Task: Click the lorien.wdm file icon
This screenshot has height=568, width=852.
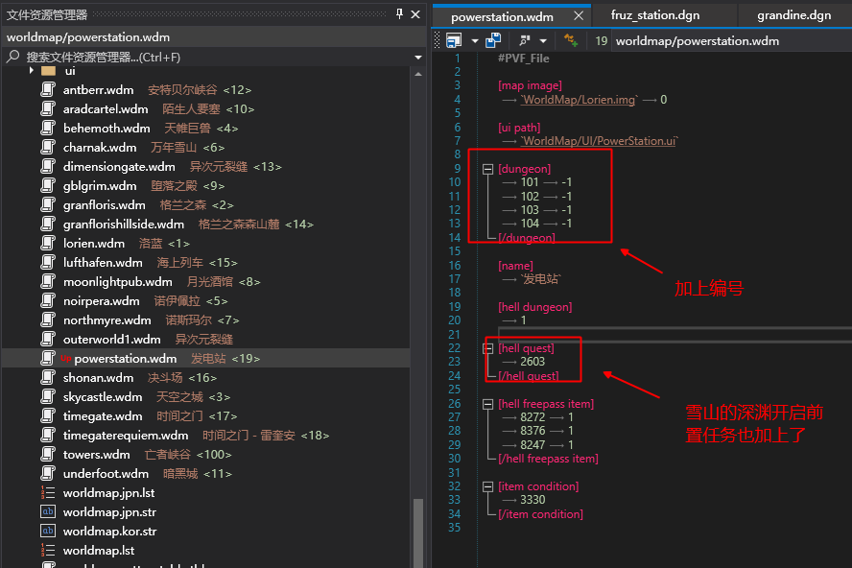Action: click(x=48, y=243)
